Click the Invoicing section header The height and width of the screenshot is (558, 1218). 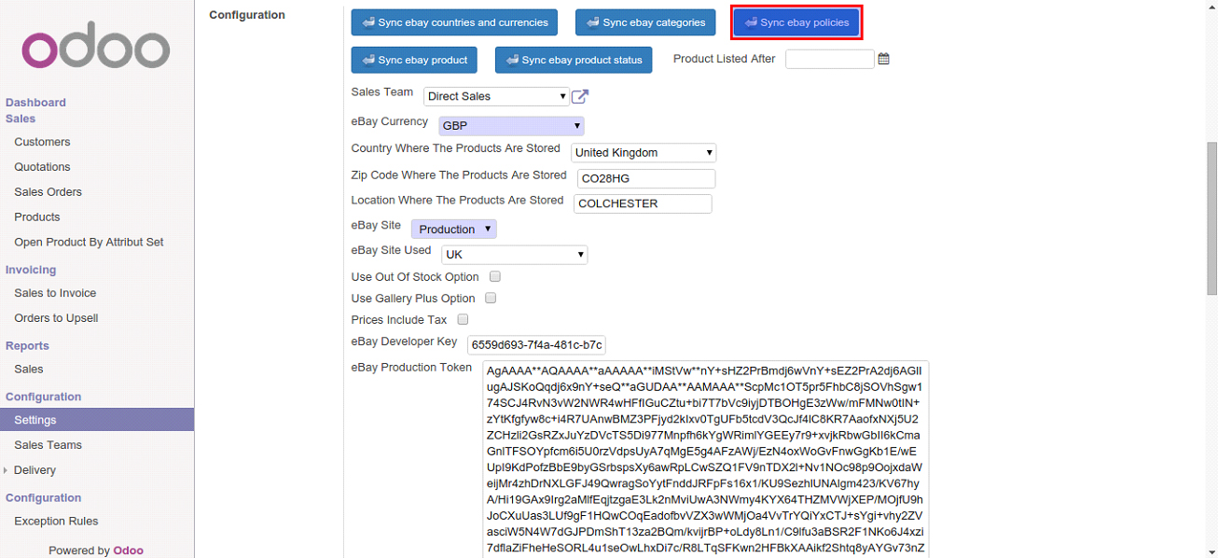point(31,271)
